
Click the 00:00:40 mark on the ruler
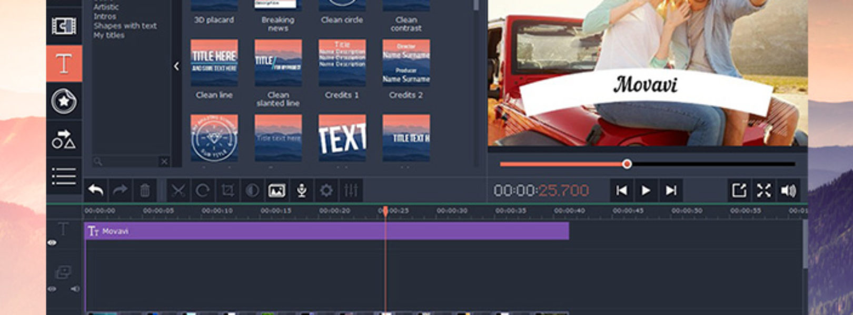coord(569,211)
